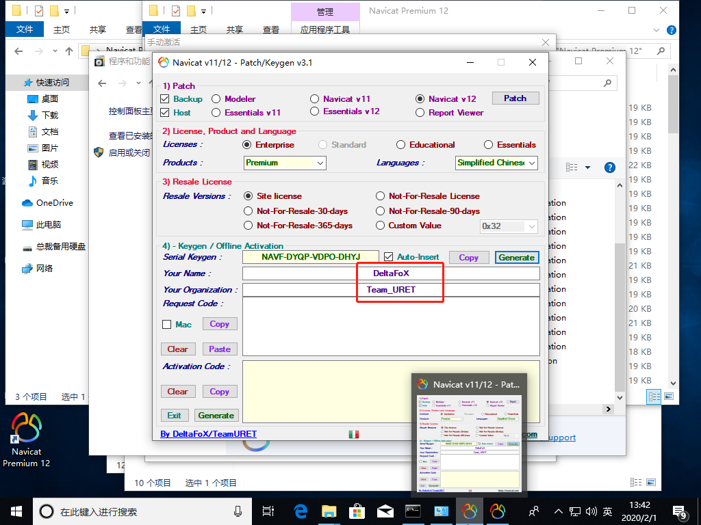Select Essentials v11 radio option
Screen dimensions: 701x525
216,113
